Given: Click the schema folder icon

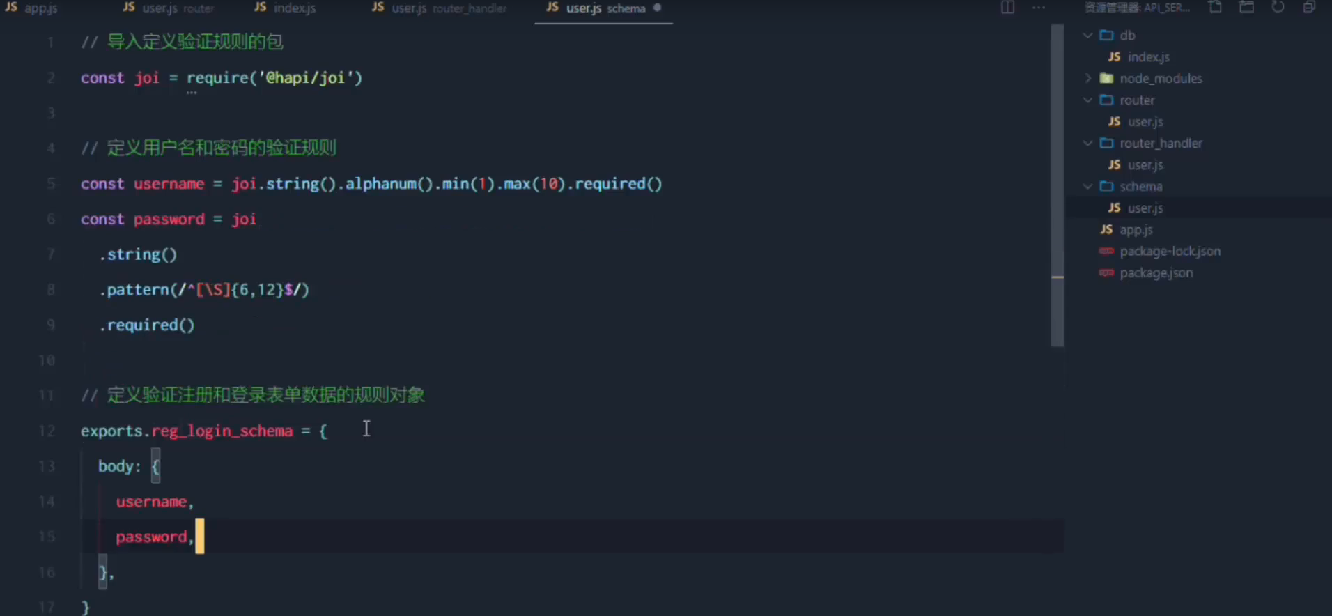Looking at the screenshot, I should pyautogui.click(x=1106, y=186).
